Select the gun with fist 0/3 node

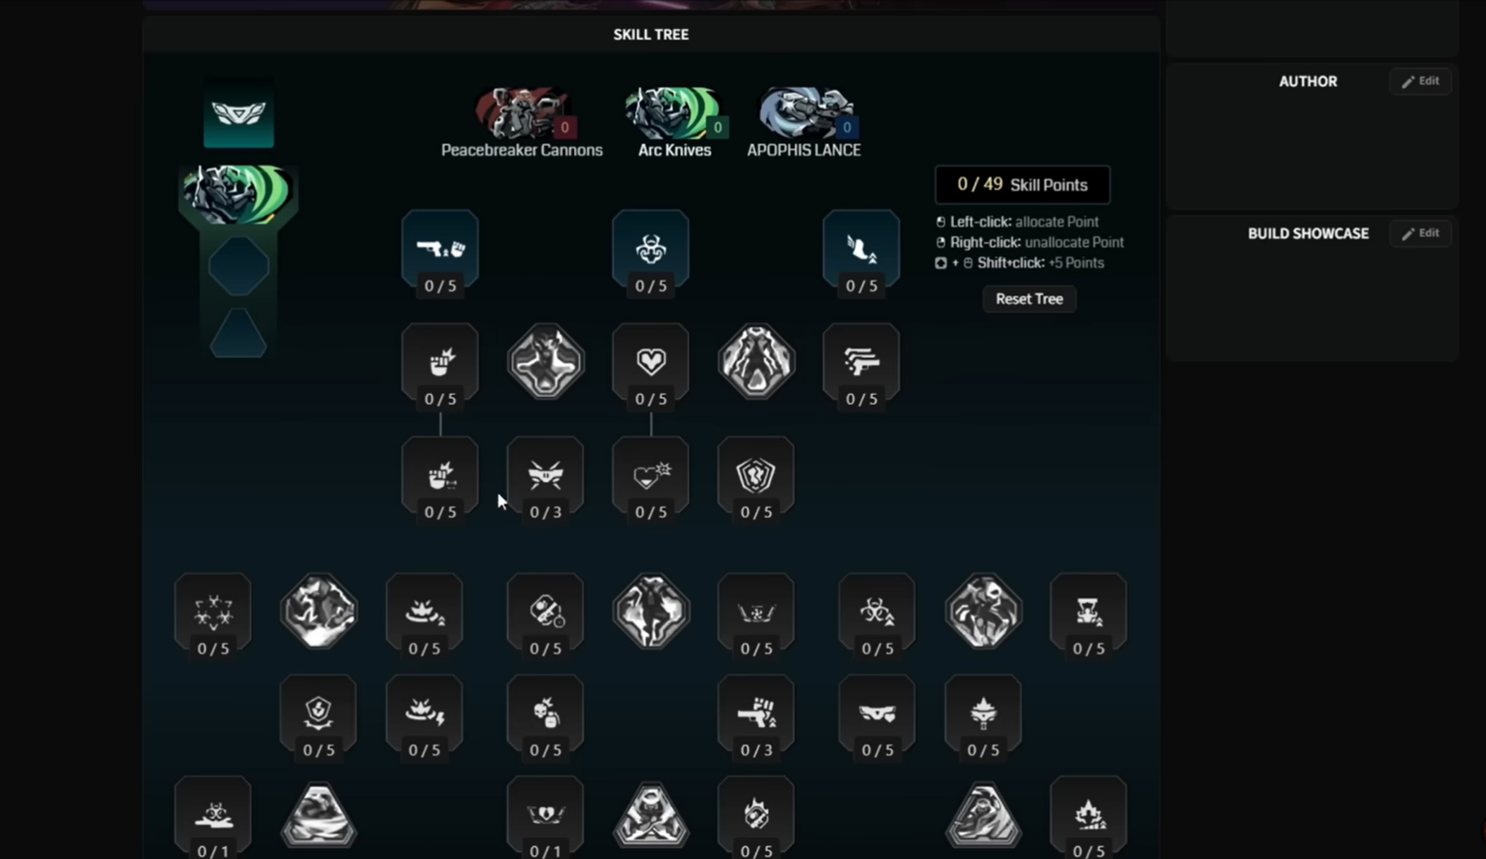coord(756,717)
